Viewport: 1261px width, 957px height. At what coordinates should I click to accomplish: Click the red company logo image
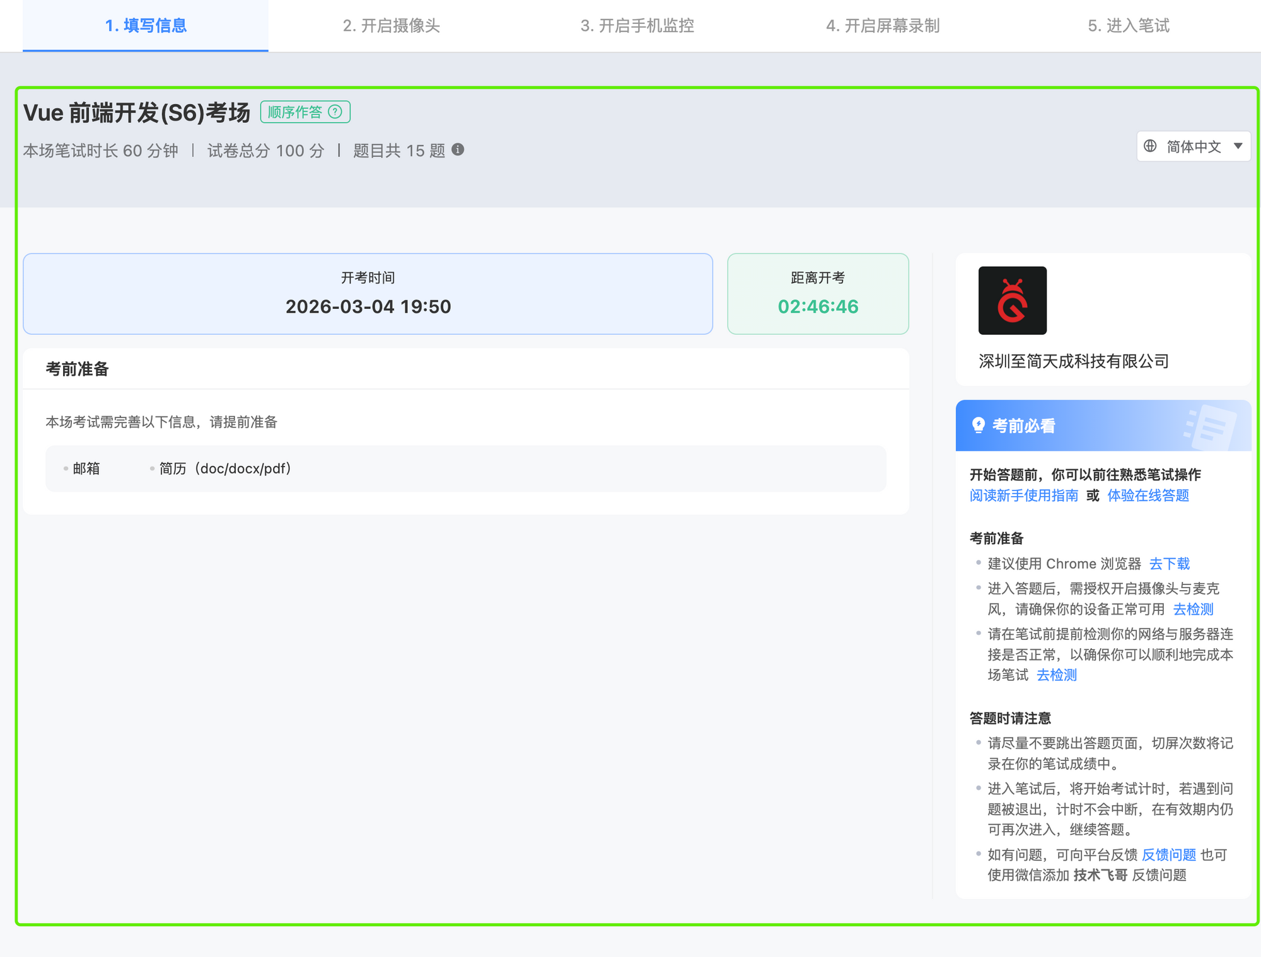(1012, 300)
